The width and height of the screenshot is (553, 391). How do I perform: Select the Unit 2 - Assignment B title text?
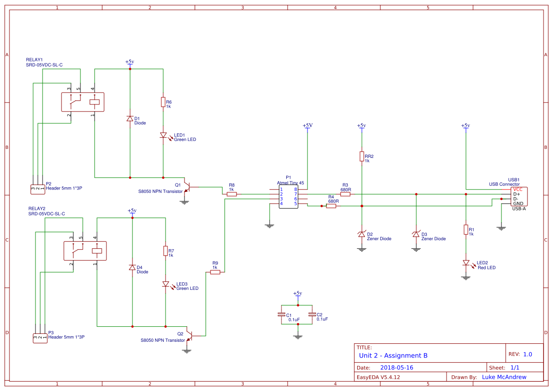click(x=393, y=355)
